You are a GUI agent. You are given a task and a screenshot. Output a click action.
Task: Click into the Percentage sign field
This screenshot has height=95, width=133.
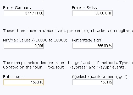point(92,46)
